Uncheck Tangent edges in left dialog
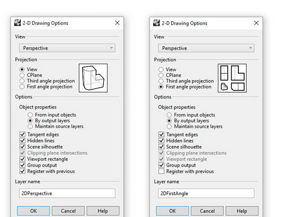Screen dimensions: 290x217 coord(23,135)
